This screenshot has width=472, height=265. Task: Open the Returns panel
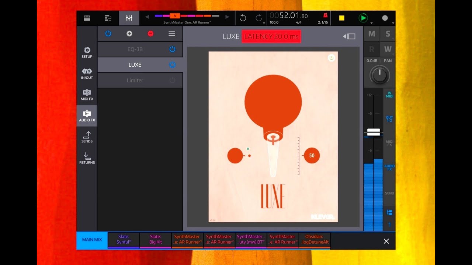87,158
